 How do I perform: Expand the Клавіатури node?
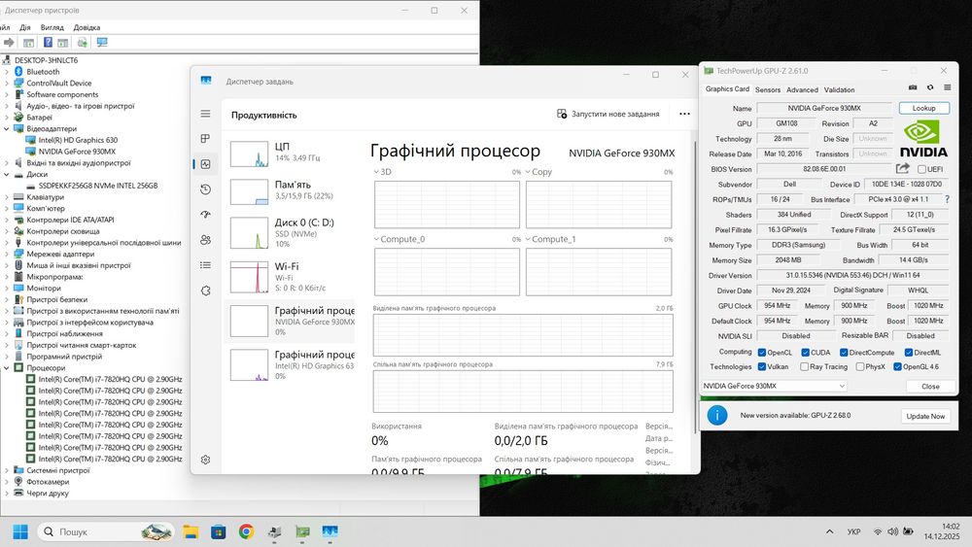[7, 197]
